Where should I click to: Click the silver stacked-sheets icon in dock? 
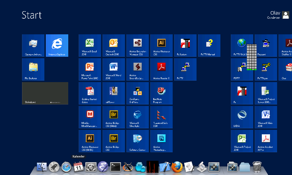pos(202,167)
